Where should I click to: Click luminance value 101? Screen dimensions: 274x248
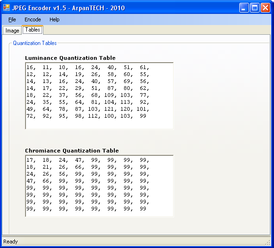point(141,109)
